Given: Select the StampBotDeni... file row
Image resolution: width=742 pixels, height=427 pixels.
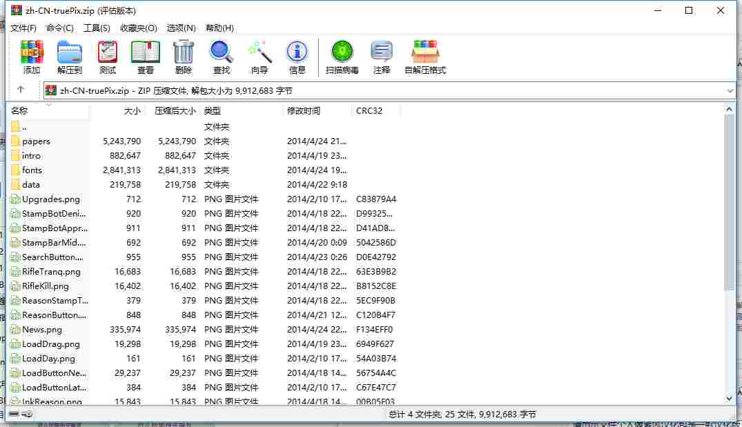Looking at the screenshot, I should [x=204, y=214].
